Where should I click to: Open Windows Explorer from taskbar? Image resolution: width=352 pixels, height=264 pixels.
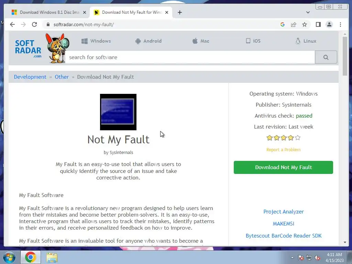52,257
